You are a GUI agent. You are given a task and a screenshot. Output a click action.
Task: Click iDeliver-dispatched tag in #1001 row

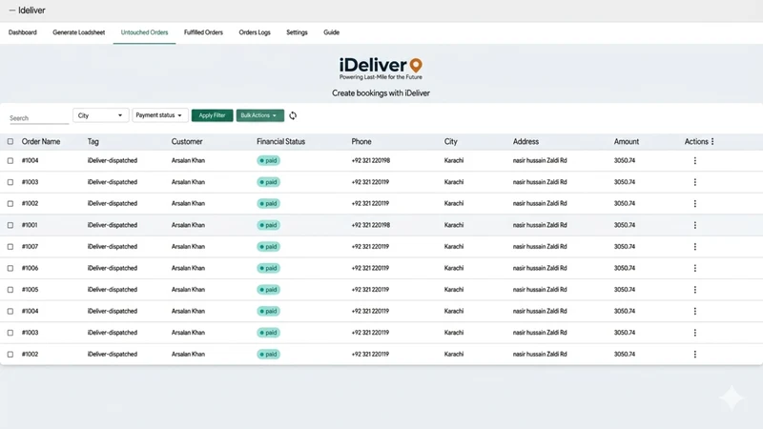113,225
